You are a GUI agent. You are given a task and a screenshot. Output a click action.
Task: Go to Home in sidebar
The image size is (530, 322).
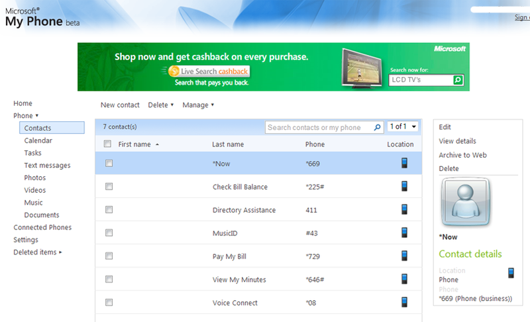tap(23, 103)
